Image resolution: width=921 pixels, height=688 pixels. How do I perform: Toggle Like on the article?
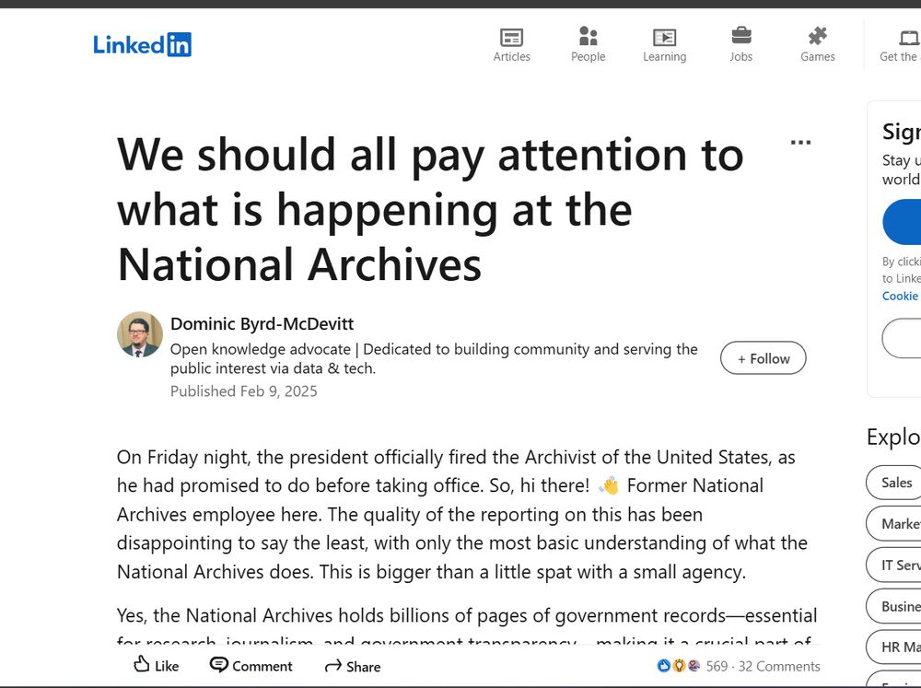click(154, 665)
